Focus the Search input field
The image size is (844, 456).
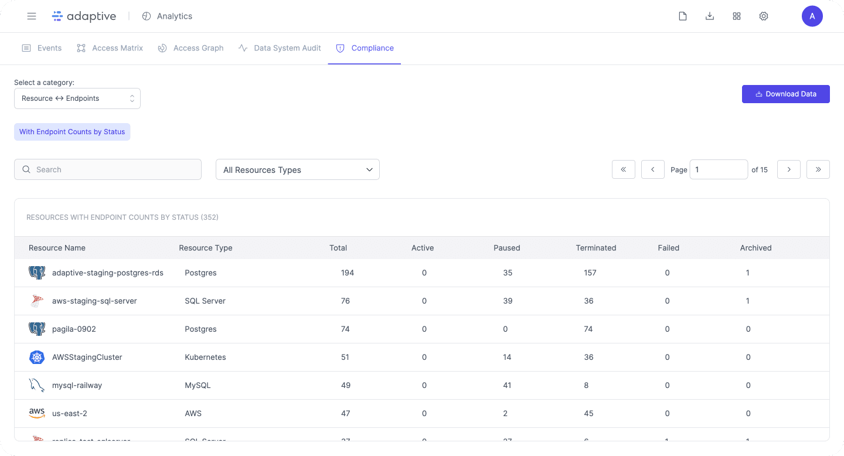tap(108, 169)
